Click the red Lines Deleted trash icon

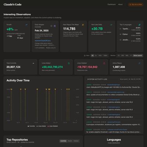[104, 63]
